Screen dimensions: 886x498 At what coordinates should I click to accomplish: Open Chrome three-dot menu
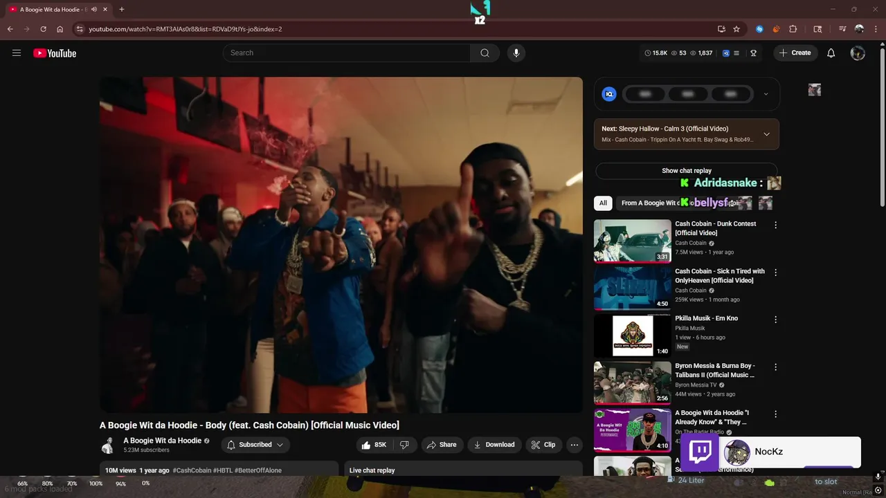[x=876, y=29]
